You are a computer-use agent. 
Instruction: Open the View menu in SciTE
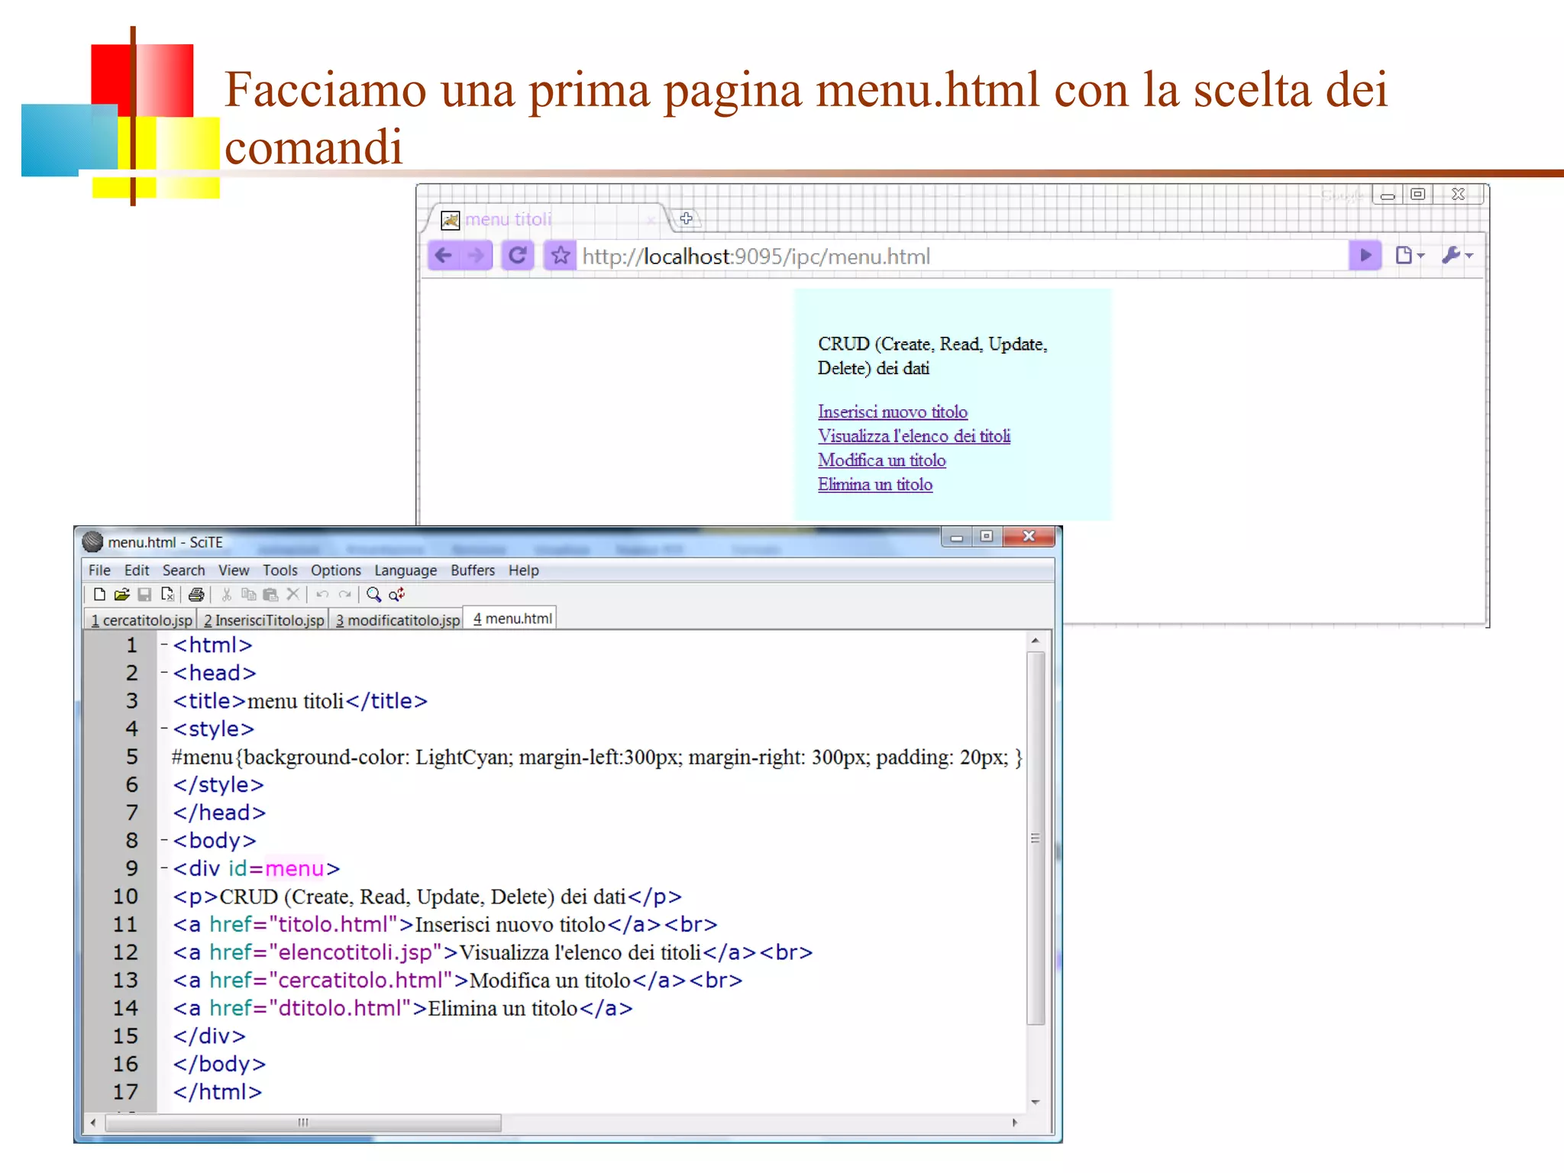(x=234, y=570)
